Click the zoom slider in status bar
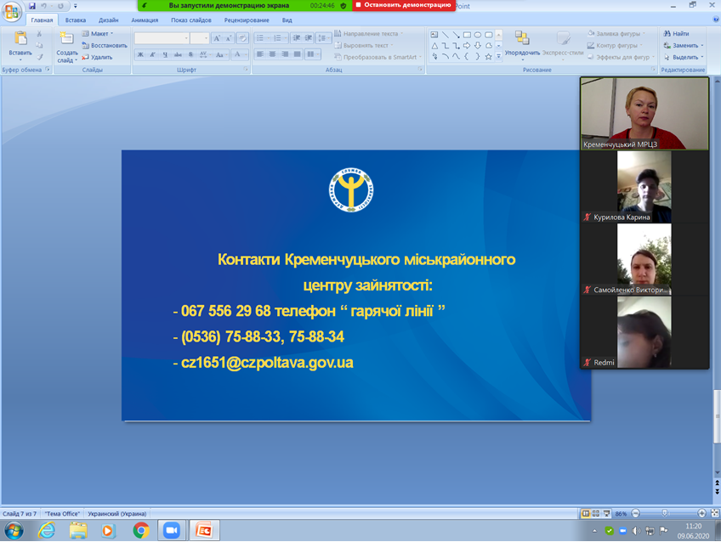721x542 pixels. 665,514
